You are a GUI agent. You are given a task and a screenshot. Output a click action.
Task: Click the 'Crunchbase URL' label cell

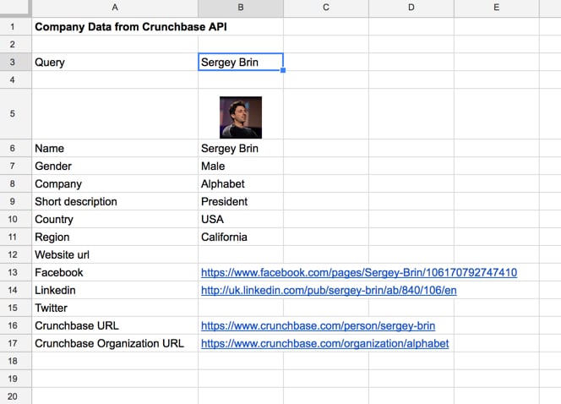click(x=115, y=325)
